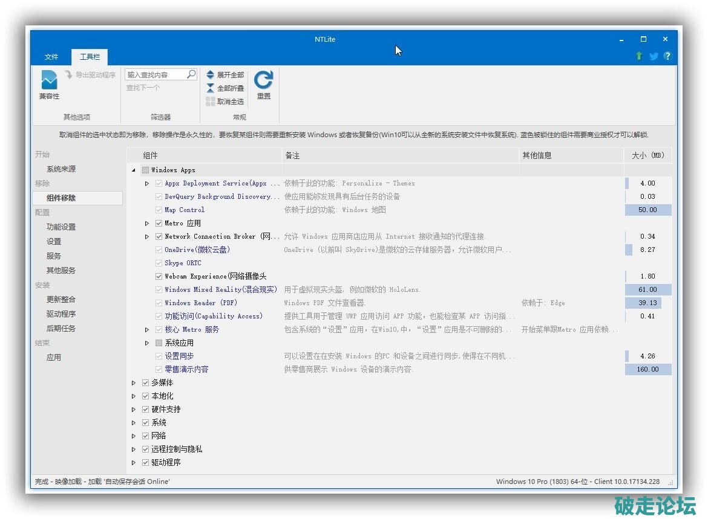Click the 展开全部 expand all icon
708x519 pixels.
tap(210, 75)
